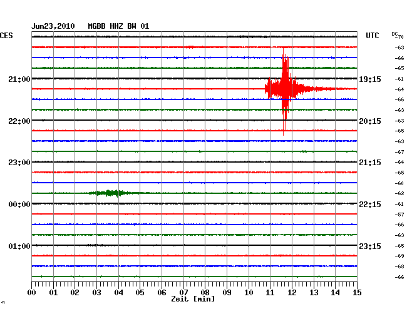Click the 03 minute axis tick label
Screen dimensions: 407x309
pyautogui.click(x=96, y=292)
